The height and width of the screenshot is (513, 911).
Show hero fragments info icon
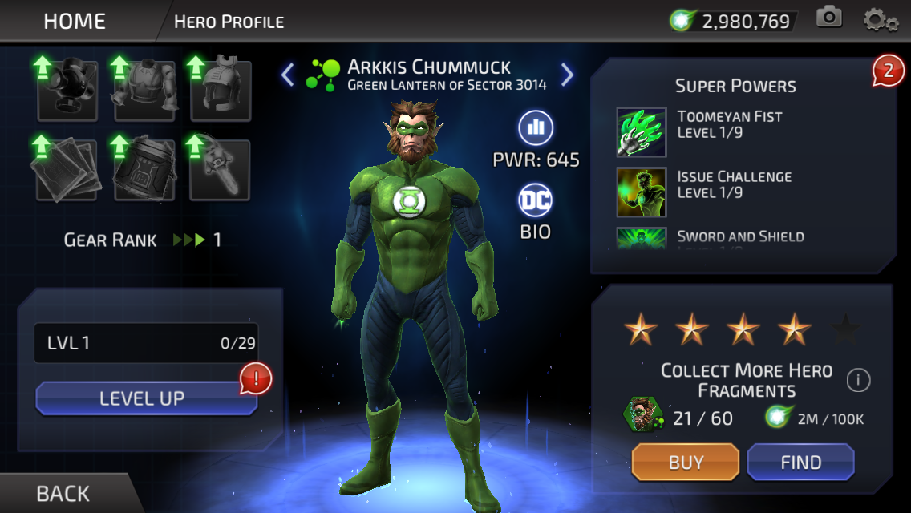coord(859,381)
